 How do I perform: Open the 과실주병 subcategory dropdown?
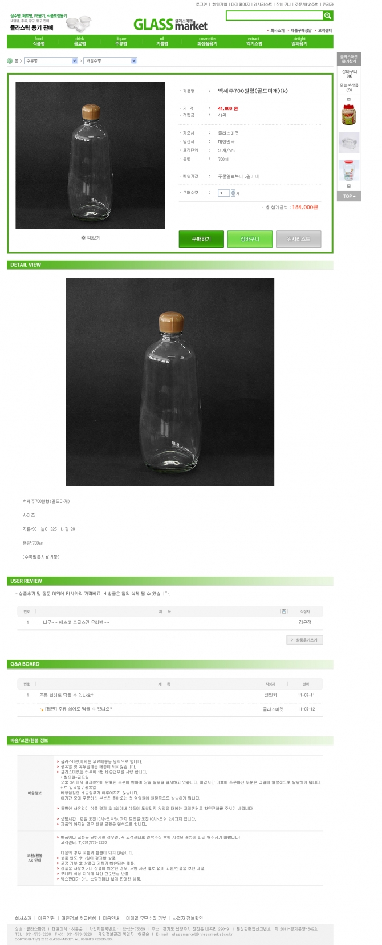pos(111,60)
